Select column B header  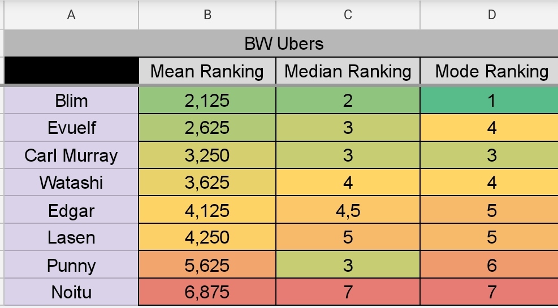tap(207, 15)
